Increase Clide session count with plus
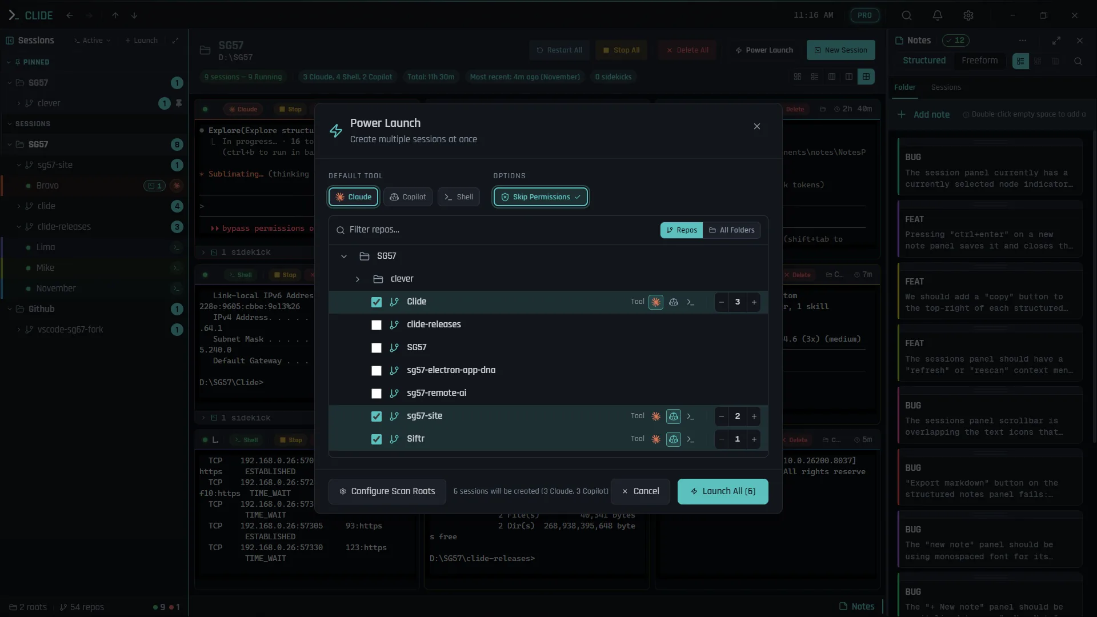Image resolution: width=1097 pixels, height=617 pixels. (x=754, y=302)
